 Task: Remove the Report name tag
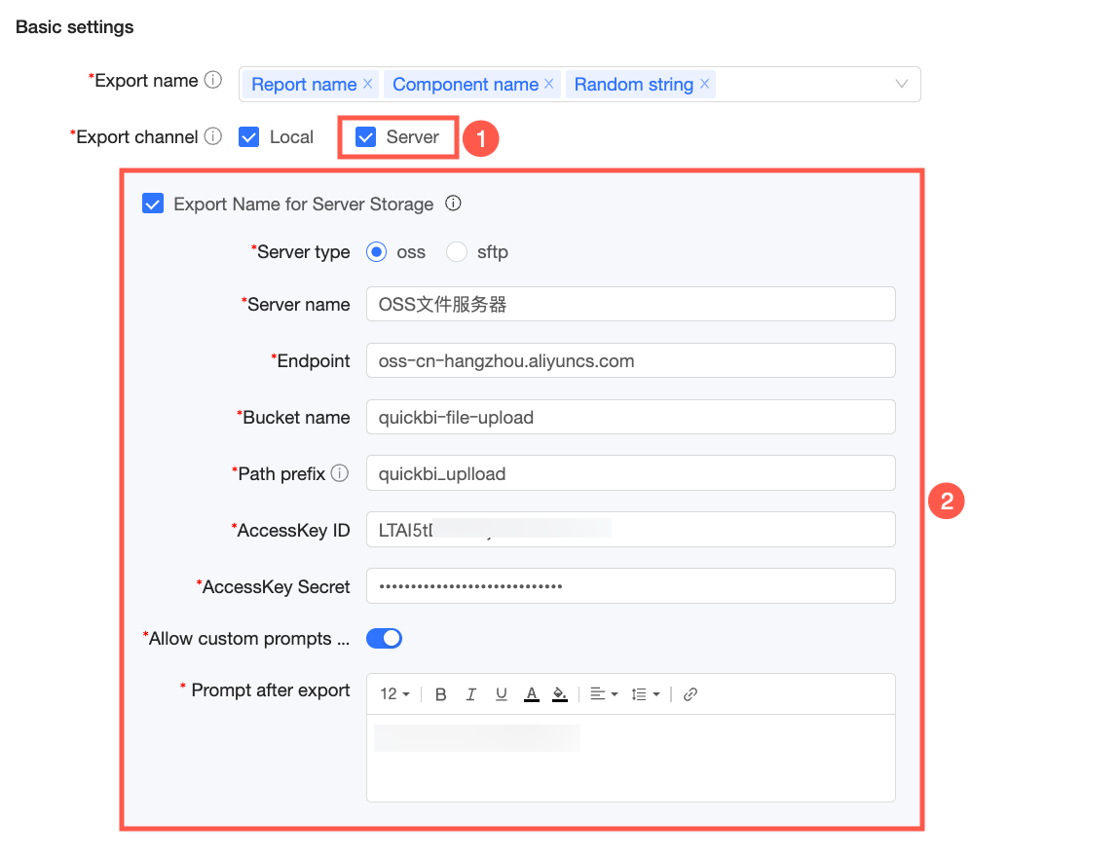pyautogui.click(x=367, y=84)
